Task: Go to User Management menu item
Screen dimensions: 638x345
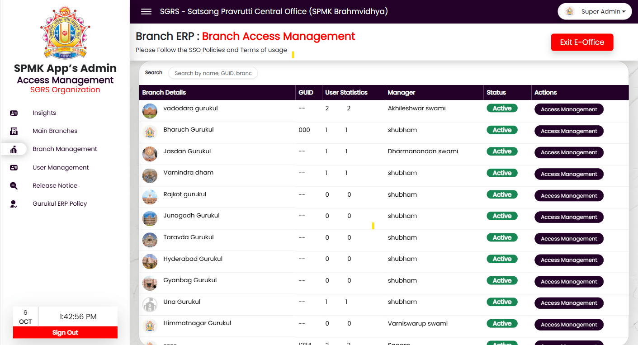Action: tap(61, 168)
